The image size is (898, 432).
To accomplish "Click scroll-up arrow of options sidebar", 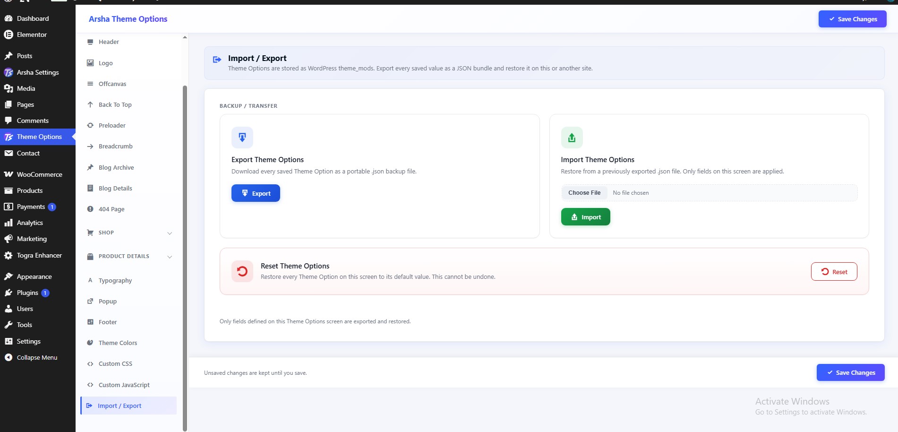I will pos(185,37).
